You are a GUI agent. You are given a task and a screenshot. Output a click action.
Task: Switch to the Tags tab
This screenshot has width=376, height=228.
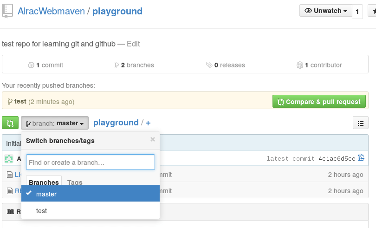(x=75, y=182)
